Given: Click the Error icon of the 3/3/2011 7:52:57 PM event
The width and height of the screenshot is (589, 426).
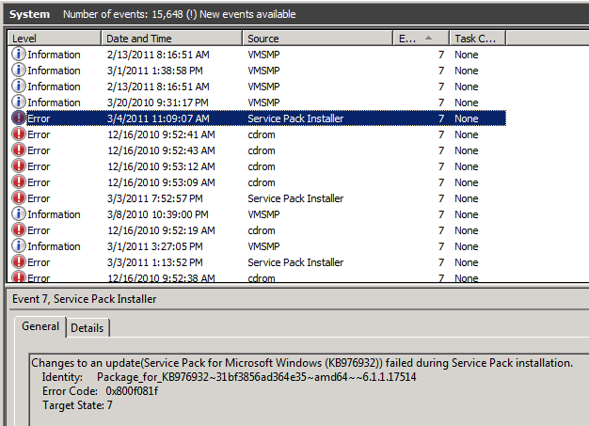Looking at the screenshot, I should (18, 198).
